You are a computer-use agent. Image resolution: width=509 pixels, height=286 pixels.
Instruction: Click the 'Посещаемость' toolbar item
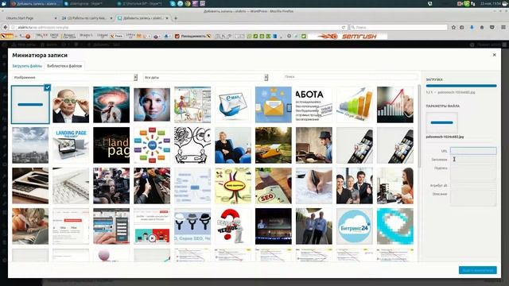[192, 37]
